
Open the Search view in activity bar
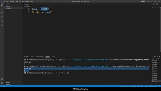[2, 9]
